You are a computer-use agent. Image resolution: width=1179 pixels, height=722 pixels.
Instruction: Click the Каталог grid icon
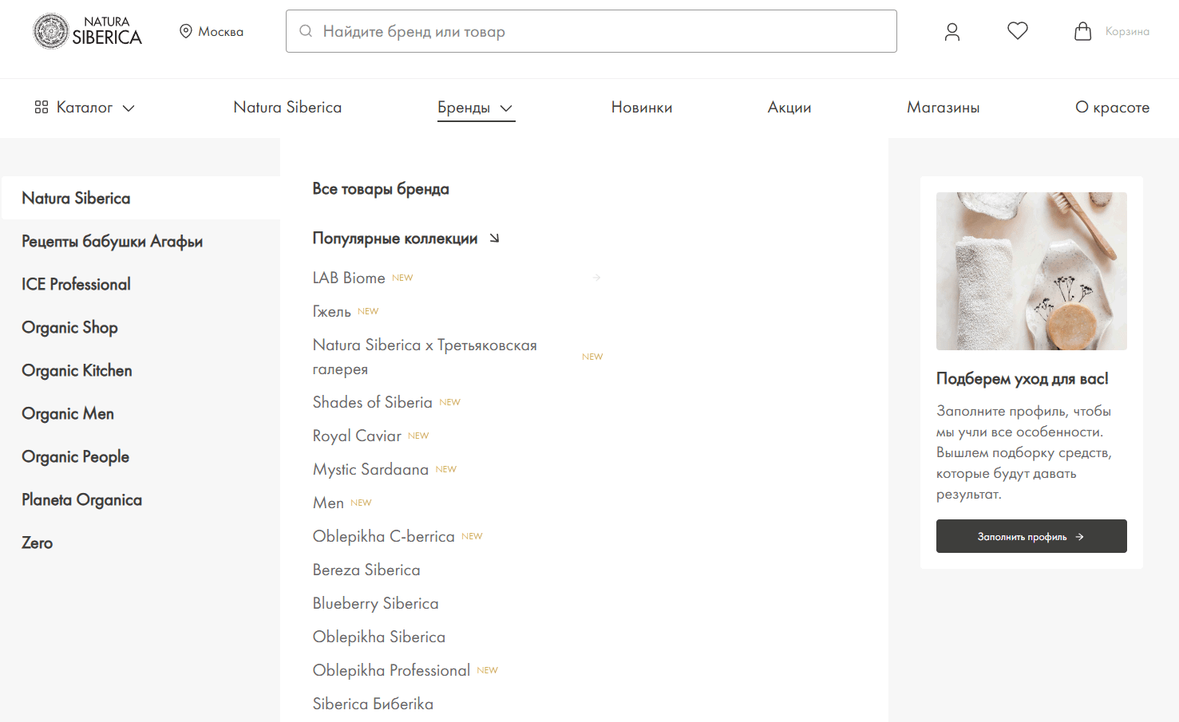42,107
